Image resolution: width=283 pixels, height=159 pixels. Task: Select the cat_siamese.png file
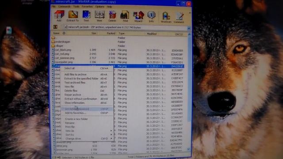(x=65, y=58)
